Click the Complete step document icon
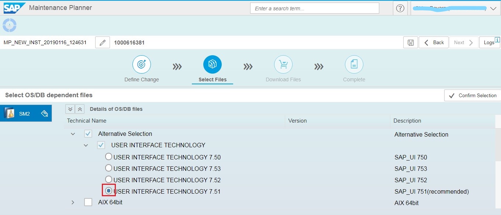This screenshot has height=215, width=501. (354, 64)
